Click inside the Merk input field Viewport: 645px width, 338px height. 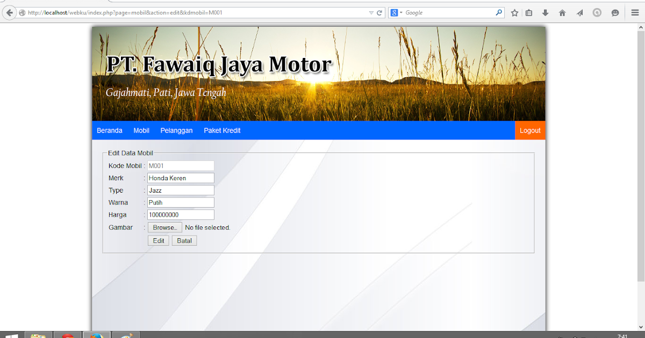(181, 178)
